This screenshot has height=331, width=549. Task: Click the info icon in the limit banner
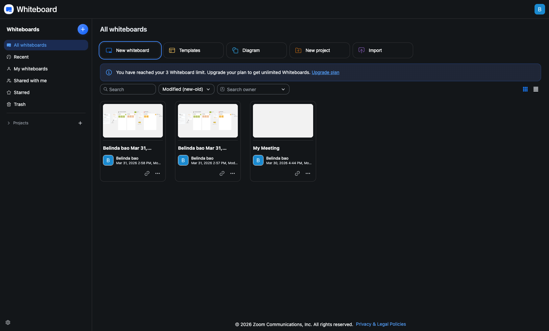(x=109, y=72)
